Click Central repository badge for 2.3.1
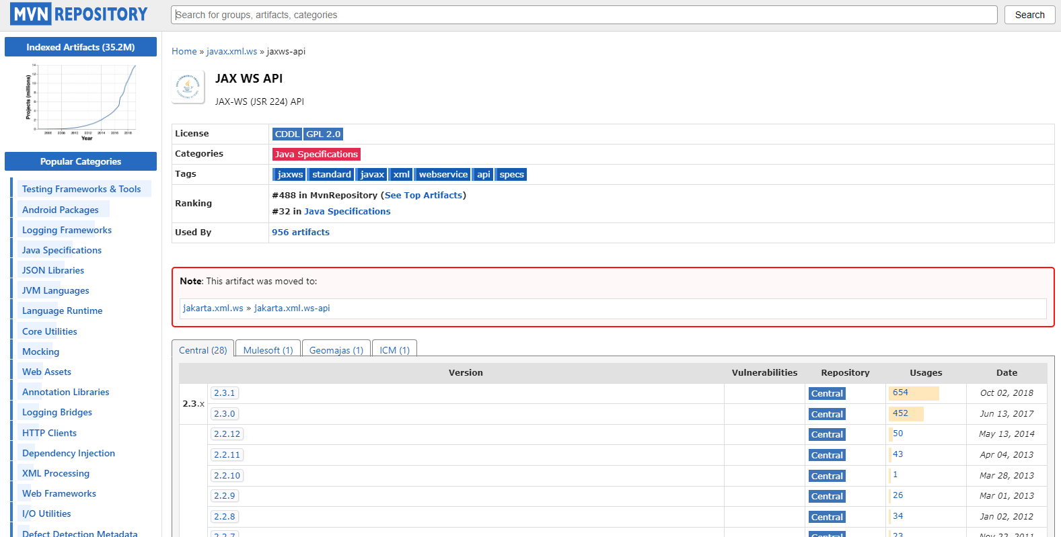The image size is (1061, 537). click(x=827, y=394)
